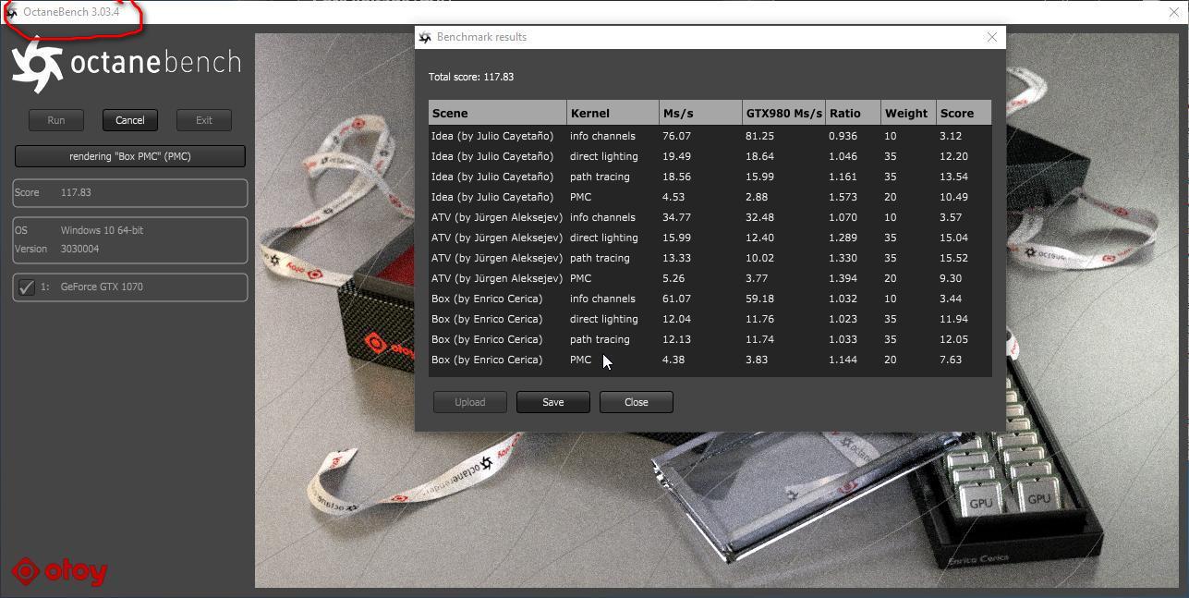
Task: Select the ATV direct lighting row
Action: 710,238
